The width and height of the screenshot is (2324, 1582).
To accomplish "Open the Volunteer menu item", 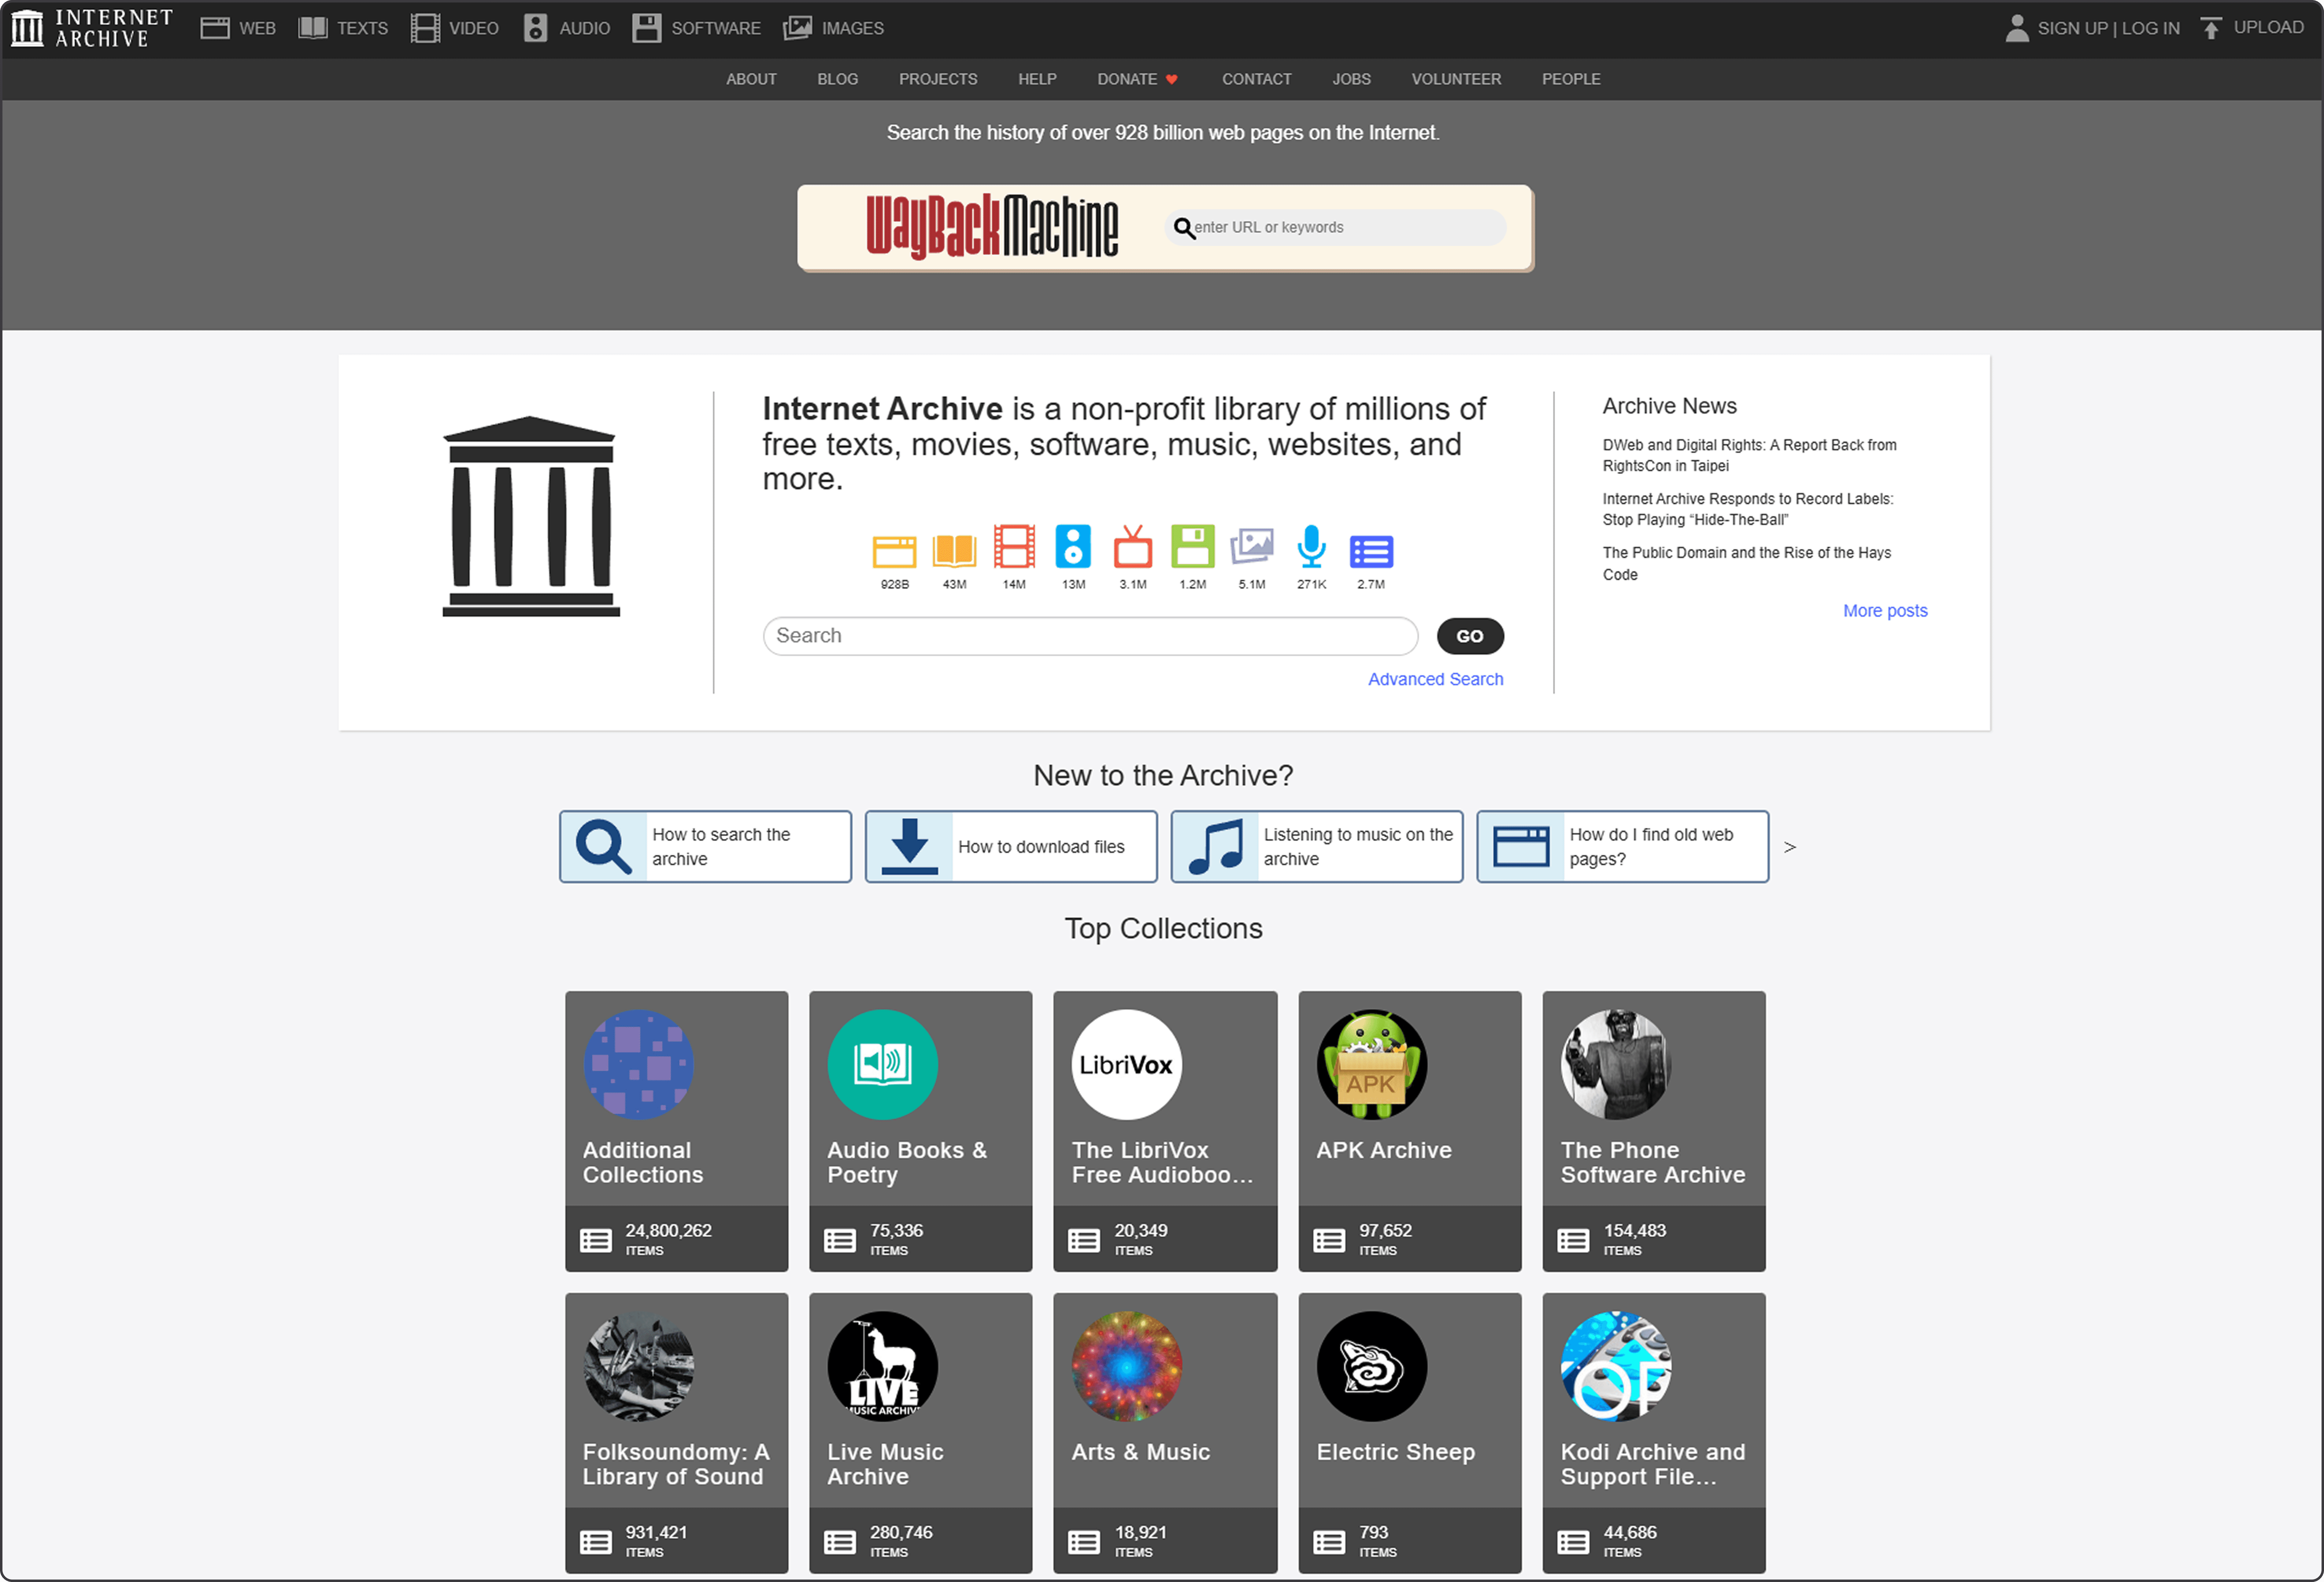I will pyautogui.click(x=1456, y=79).
